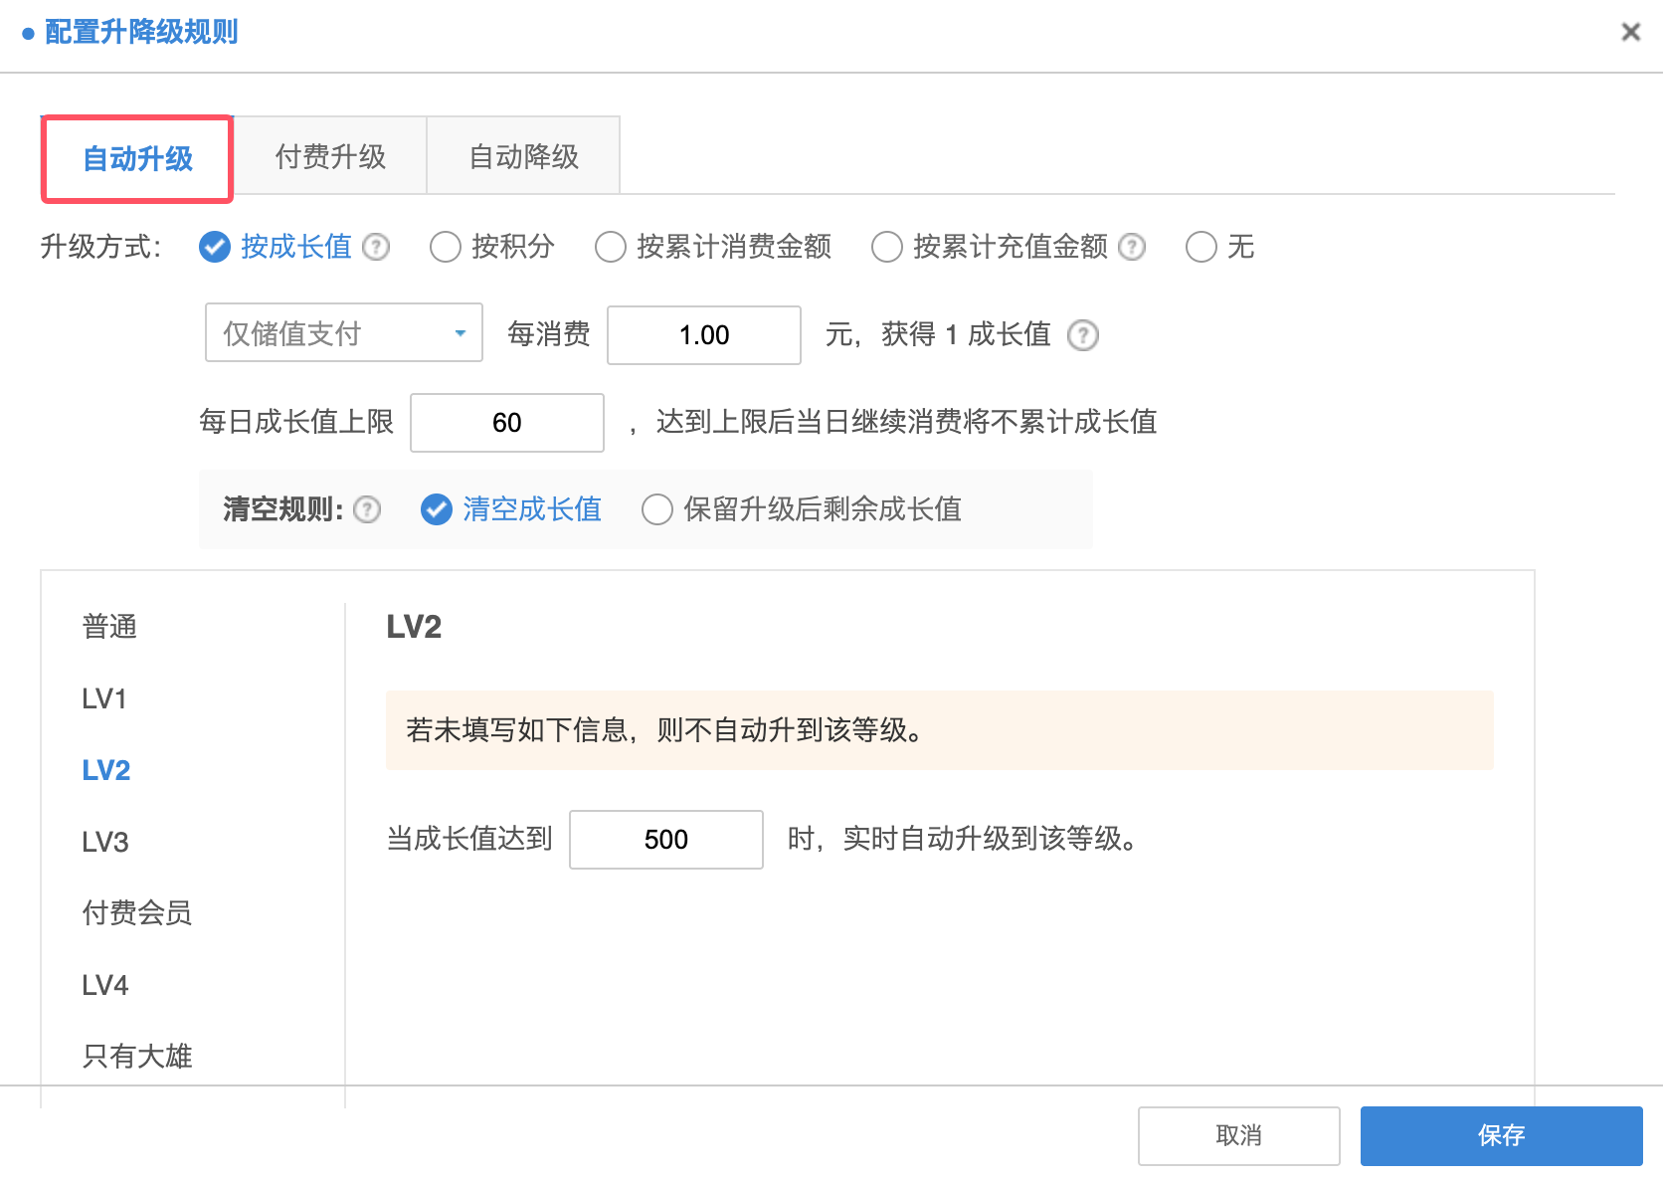
Task: Focus the 当成长值达到 threshold field
Action: 665,840
